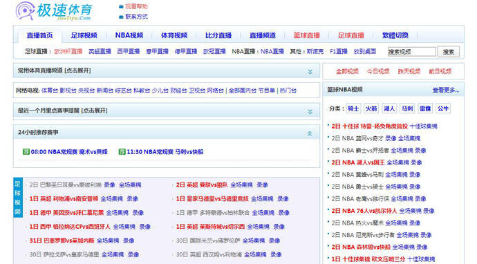The height and width of the screenshot is (264, 477).
Task: Click the 搜索 button
Action: tap(449, 52)
